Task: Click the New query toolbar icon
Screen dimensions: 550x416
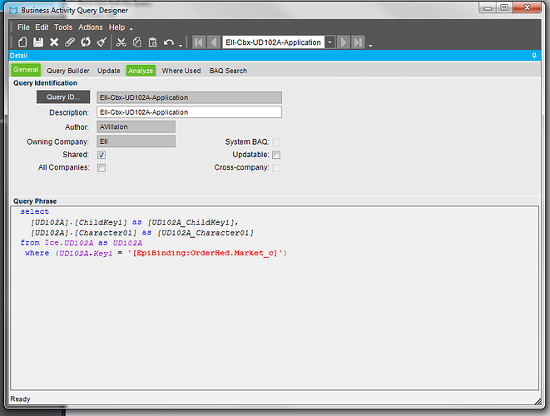Action: tap(22, 42)
